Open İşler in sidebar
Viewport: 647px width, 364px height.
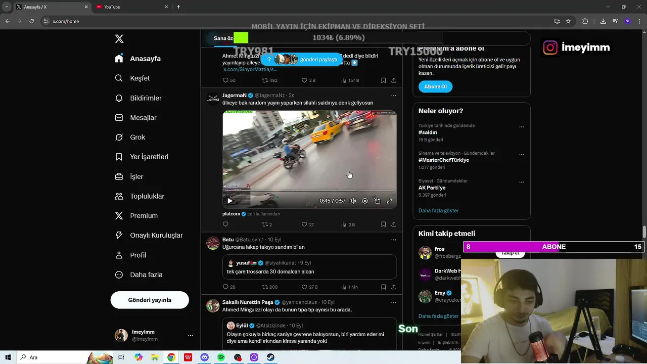point(129,176)
